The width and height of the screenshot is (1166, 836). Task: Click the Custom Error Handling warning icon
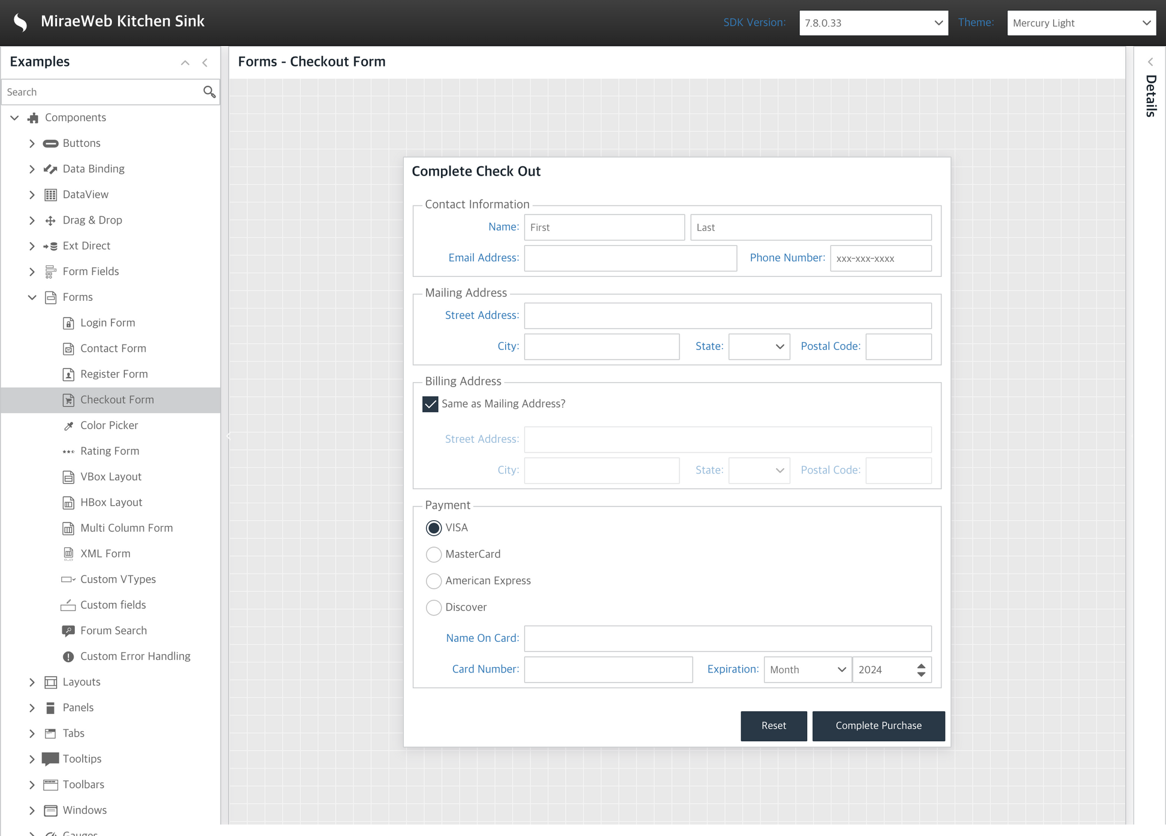click(x=68, y=657)
